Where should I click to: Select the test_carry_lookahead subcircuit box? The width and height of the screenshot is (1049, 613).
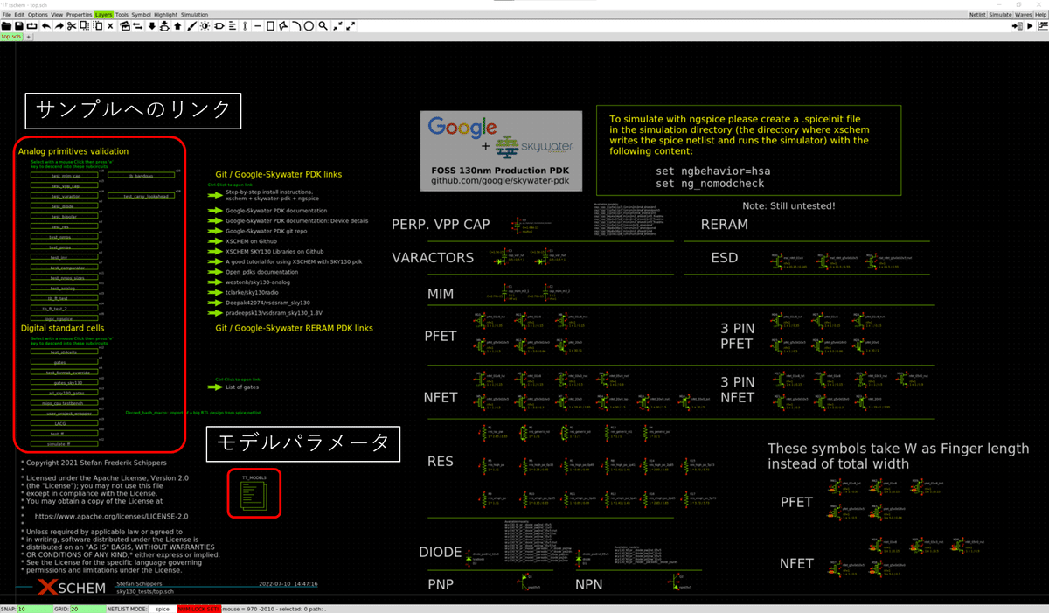point(140,196)
